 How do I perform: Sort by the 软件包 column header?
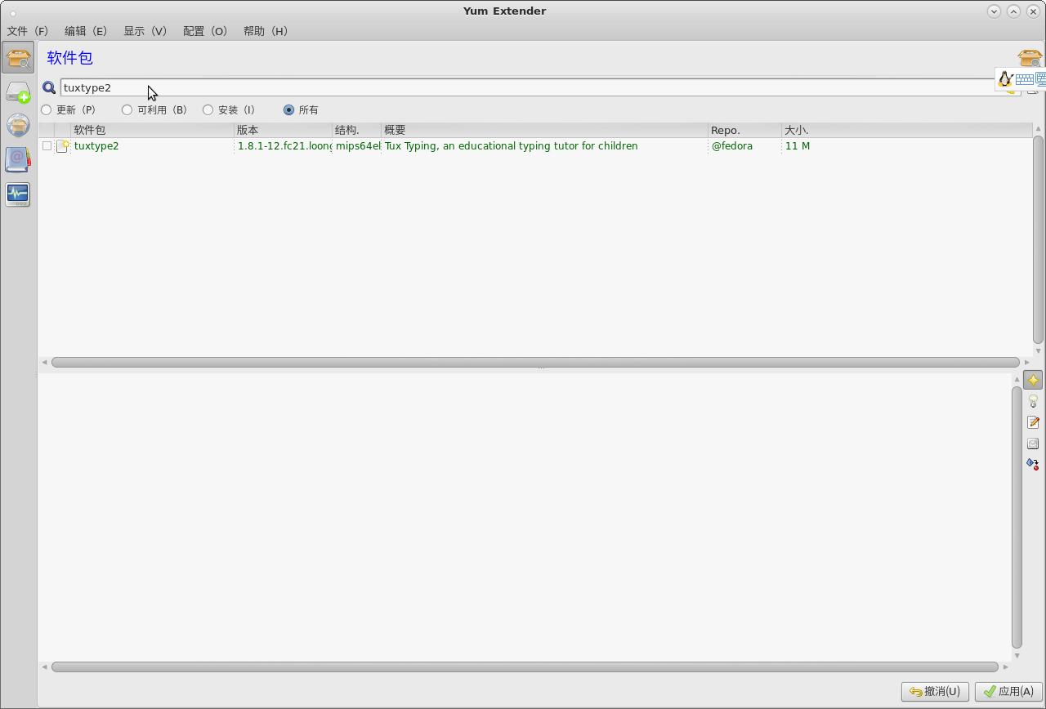pos(153,130)
